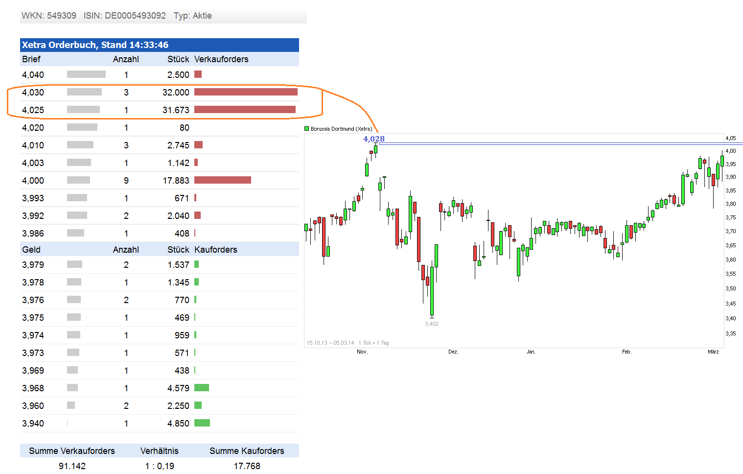Click the Summe Verkauforders value 91.142
The height and width of the screenshot is (474, 743).
[72, 466]
